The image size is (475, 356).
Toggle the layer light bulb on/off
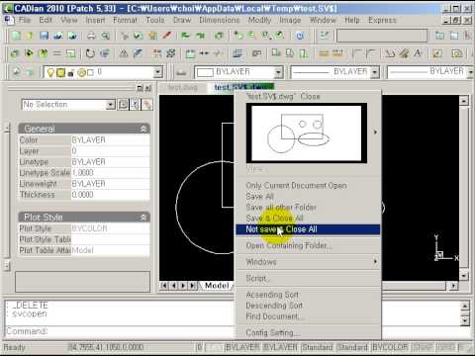[x=50, y=72]
